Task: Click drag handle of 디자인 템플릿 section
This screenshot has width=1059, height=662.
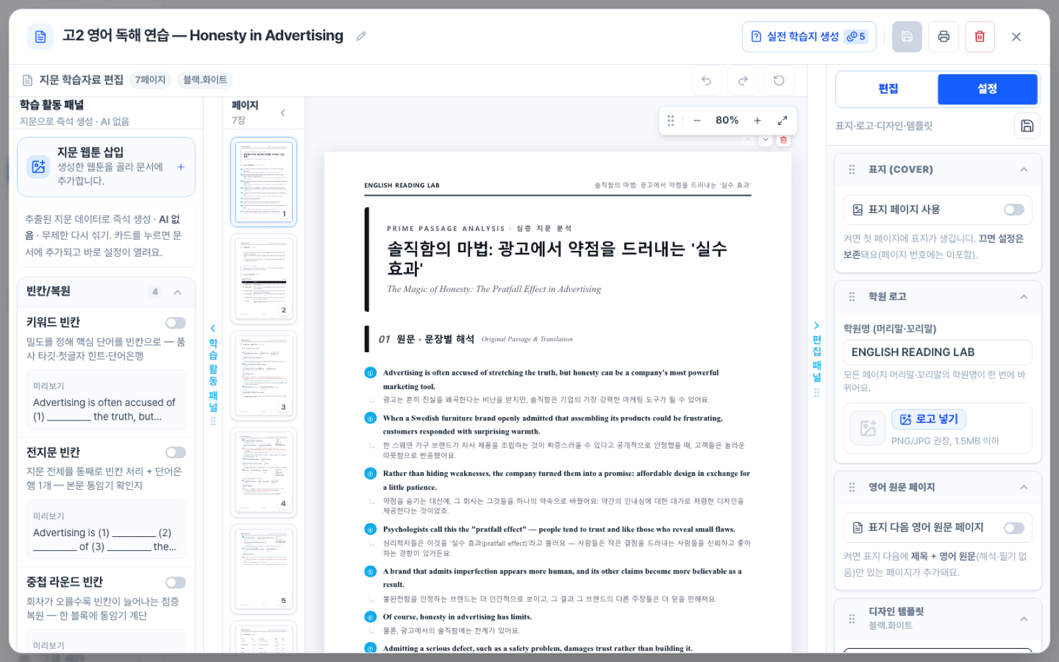Action: pyautogui.click(x=852, y=618)
